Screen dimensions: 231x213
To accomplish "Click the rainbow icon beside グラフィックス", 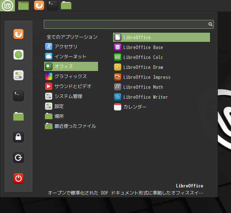I will click(49, 76).
